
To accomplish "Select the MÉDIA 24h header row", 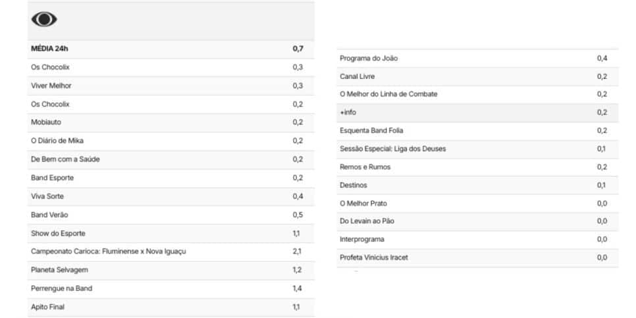I will 171,49.
